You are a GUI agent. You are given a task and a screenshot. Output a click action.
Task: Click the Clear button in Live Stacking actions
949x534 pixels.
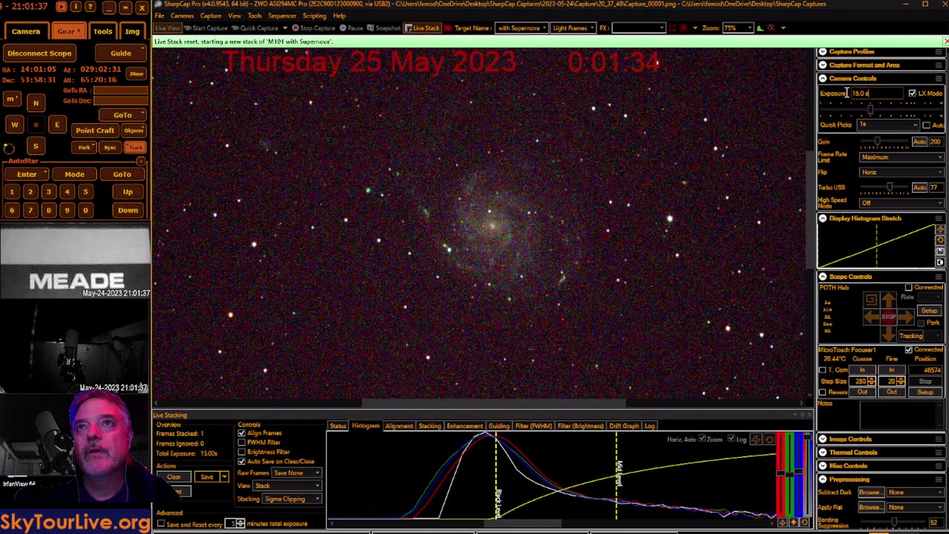click(x=173, y=477)
